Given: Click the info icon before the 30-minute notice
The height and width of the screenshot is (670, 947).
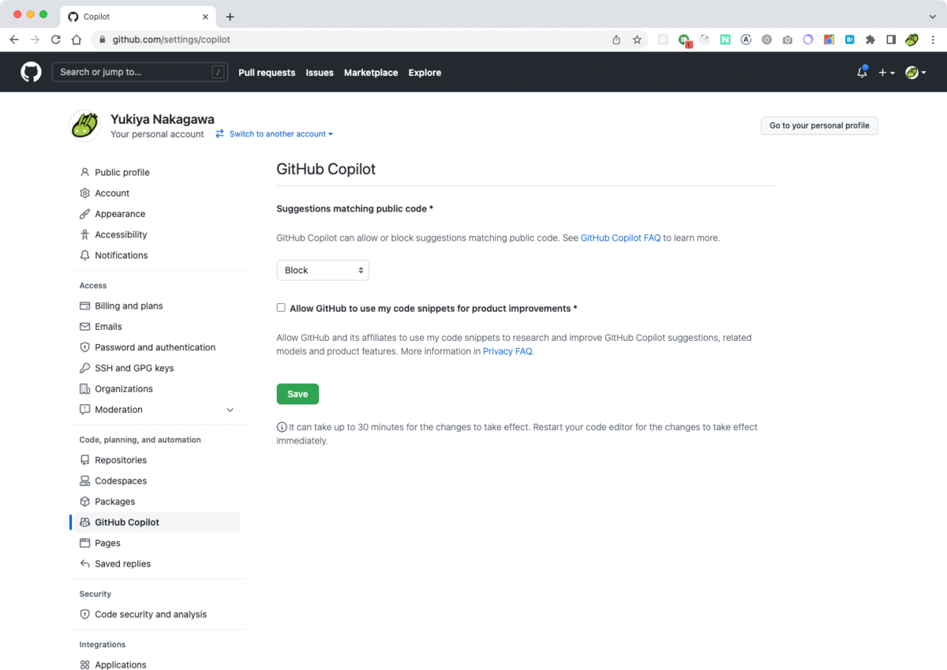Looking at the screenshot, I should pos(282,426).
